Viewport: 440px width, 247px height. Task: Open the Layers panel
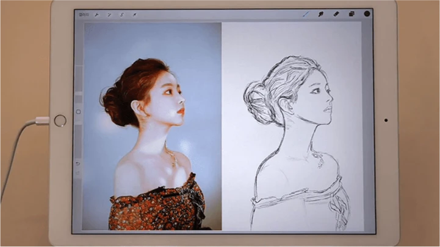click(352, 14)
